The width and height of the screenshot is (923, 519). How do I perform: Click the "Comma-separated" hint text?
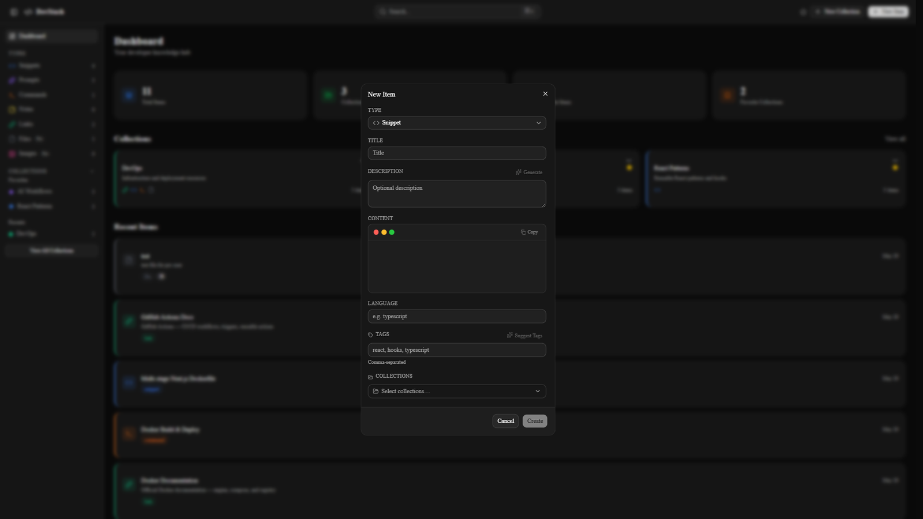pos(387,362)
